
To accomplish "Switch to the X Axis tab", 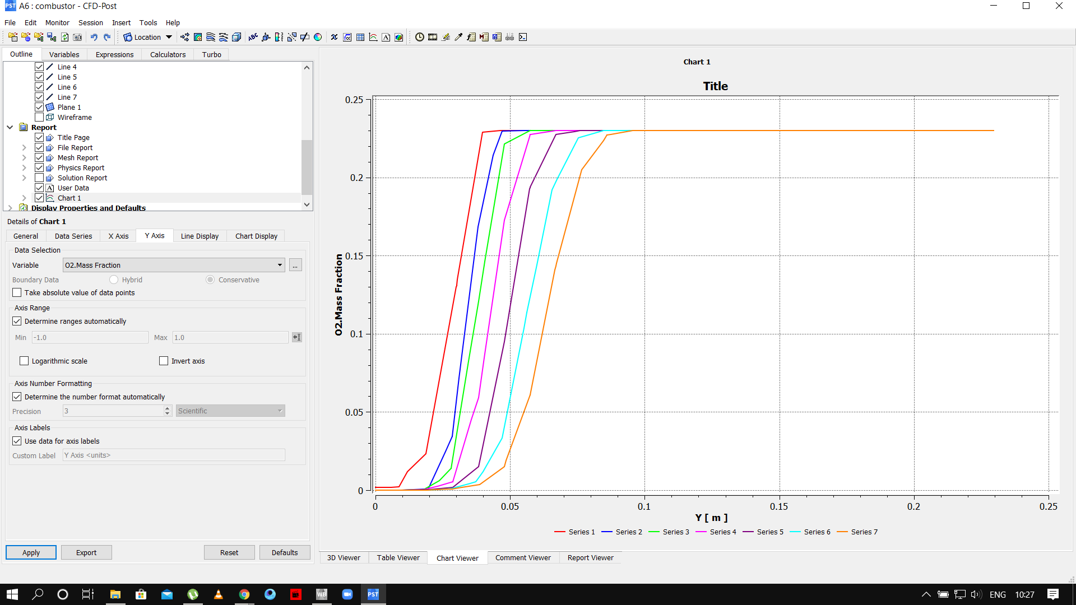I will click(x=118, y=236).
